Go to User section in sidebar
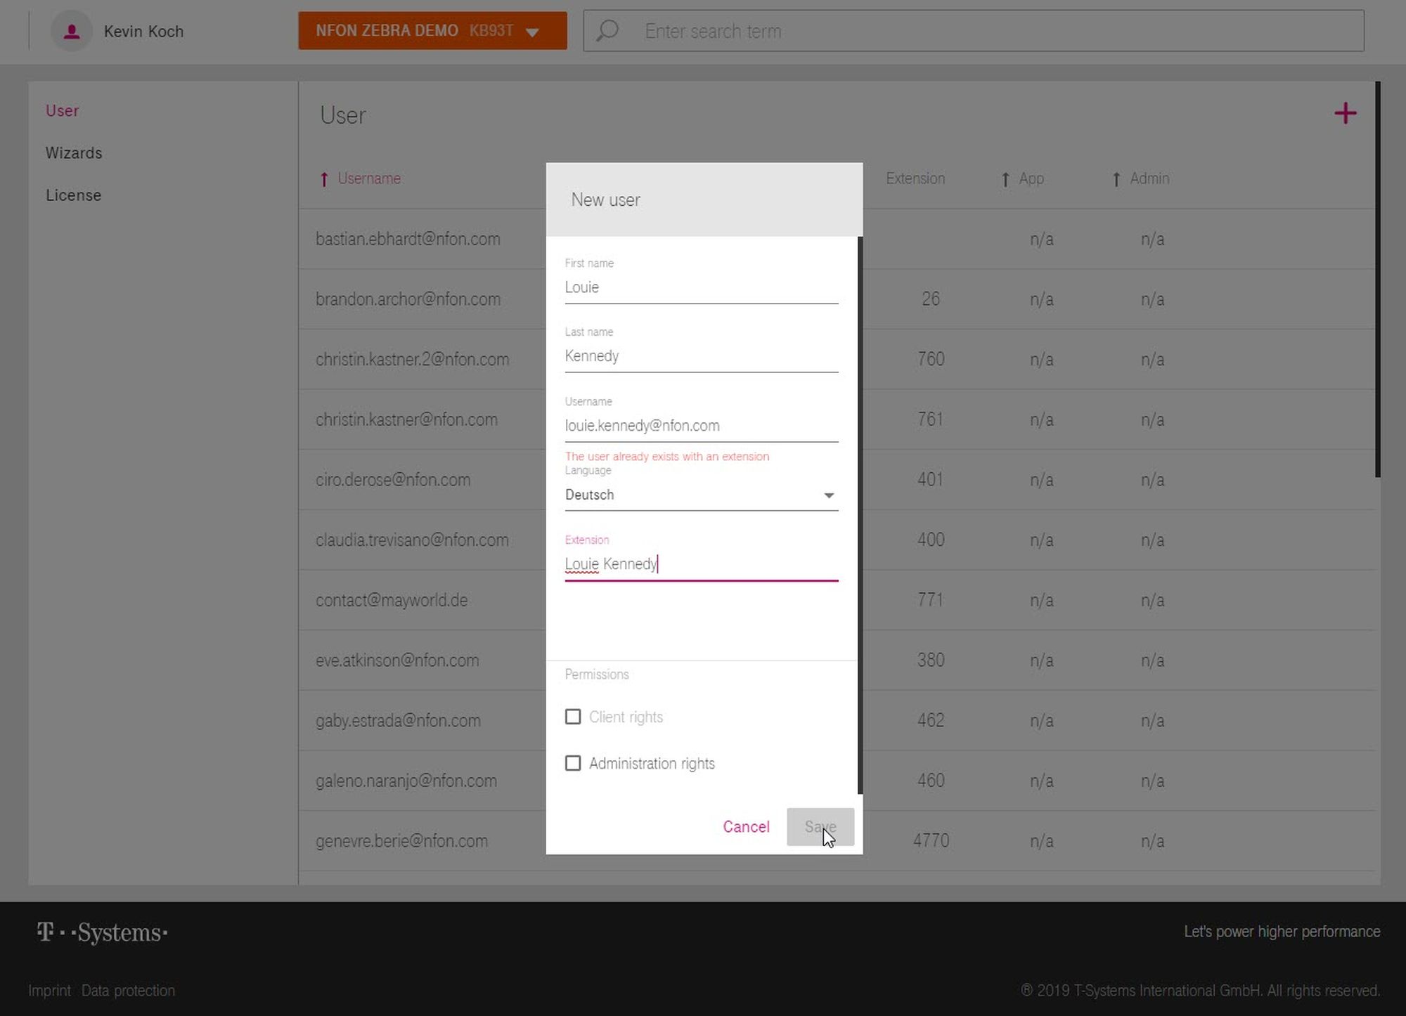This screenshot has width=1406, height=1016. point(62,111)
